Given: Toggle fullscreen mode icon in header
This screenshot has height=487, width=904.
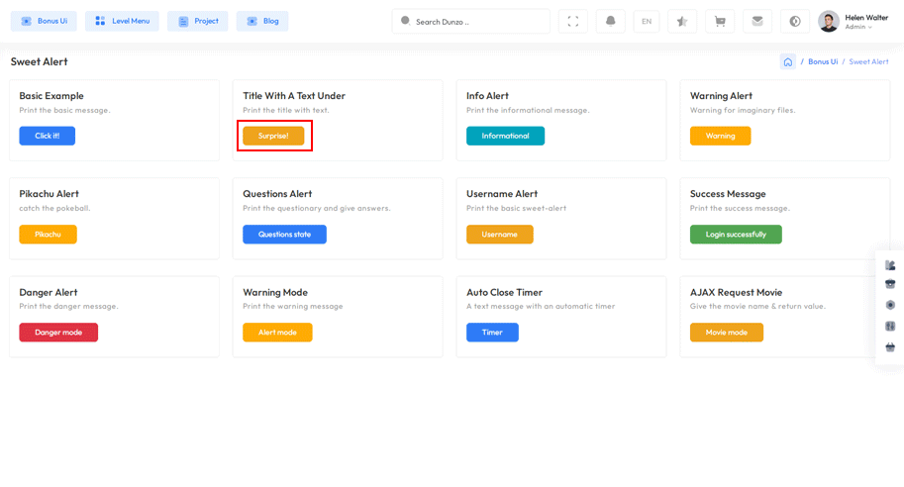Looking at the screenshot, I should pyautogui.click(x=572, y=21).
